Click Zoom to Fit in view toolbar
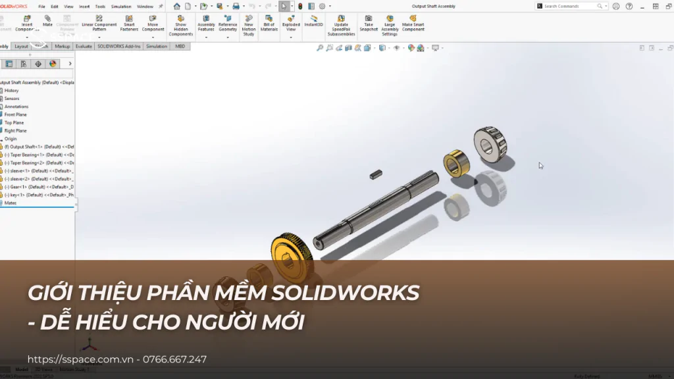Viewport: 674px width, 379px height. pyautogui.click(x=320, y=48)
